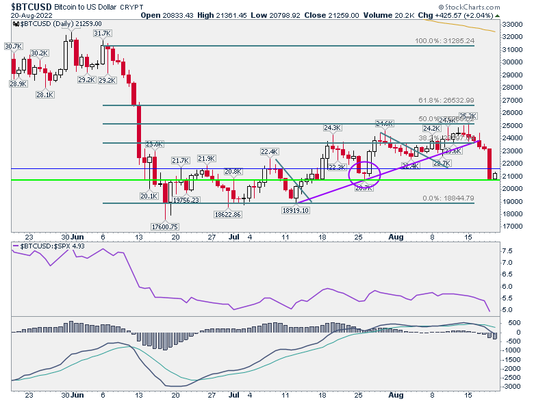This screenshot has height=401, width=534.
Task: Click the Jul label on the bottom date axis
Action: pyautogui.click(x=234, y=396)
